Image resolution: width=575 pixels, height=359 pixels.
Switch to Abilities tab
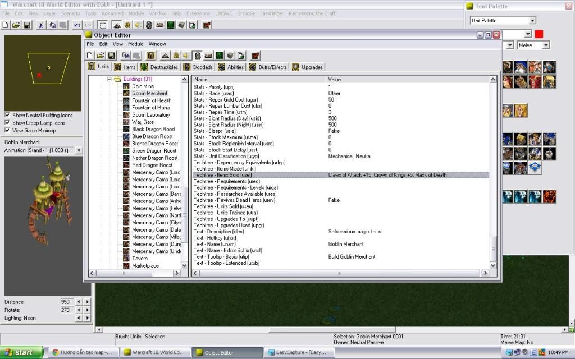coord(231,67)
